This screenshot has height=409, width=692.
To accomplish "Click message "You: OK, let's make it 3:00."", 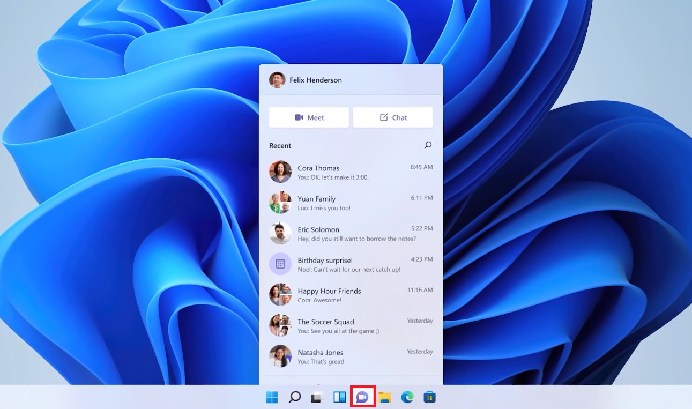I will tap(333, 177).
